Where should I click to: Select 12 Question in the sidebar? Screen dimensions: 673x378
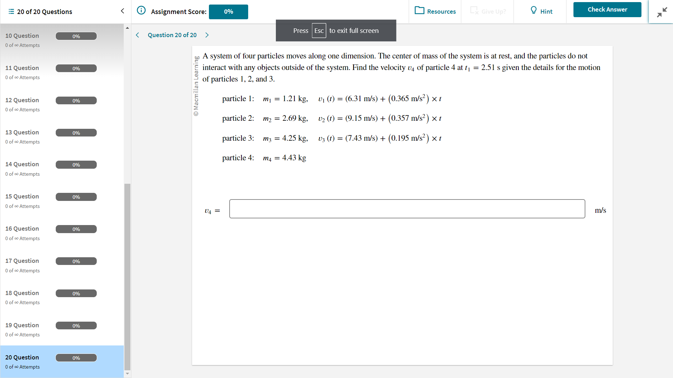click(22, 100)
